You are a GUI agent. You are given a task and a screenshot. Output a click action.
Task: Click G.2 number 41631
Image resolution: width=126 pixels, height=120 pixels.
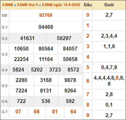[27, 38]
